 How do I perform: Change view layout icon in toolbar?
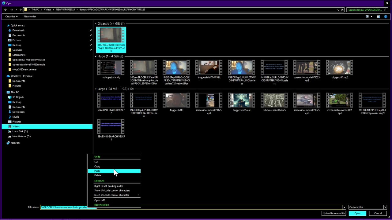pos(367,16)
